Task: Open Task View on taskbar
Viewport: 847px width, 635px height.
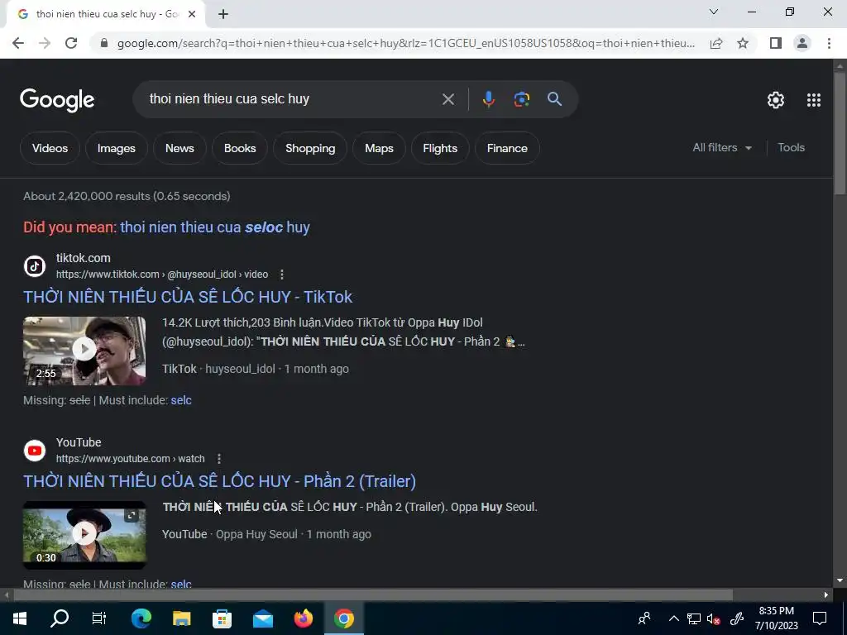Action: pyautogui.click(x=99, y=618)
